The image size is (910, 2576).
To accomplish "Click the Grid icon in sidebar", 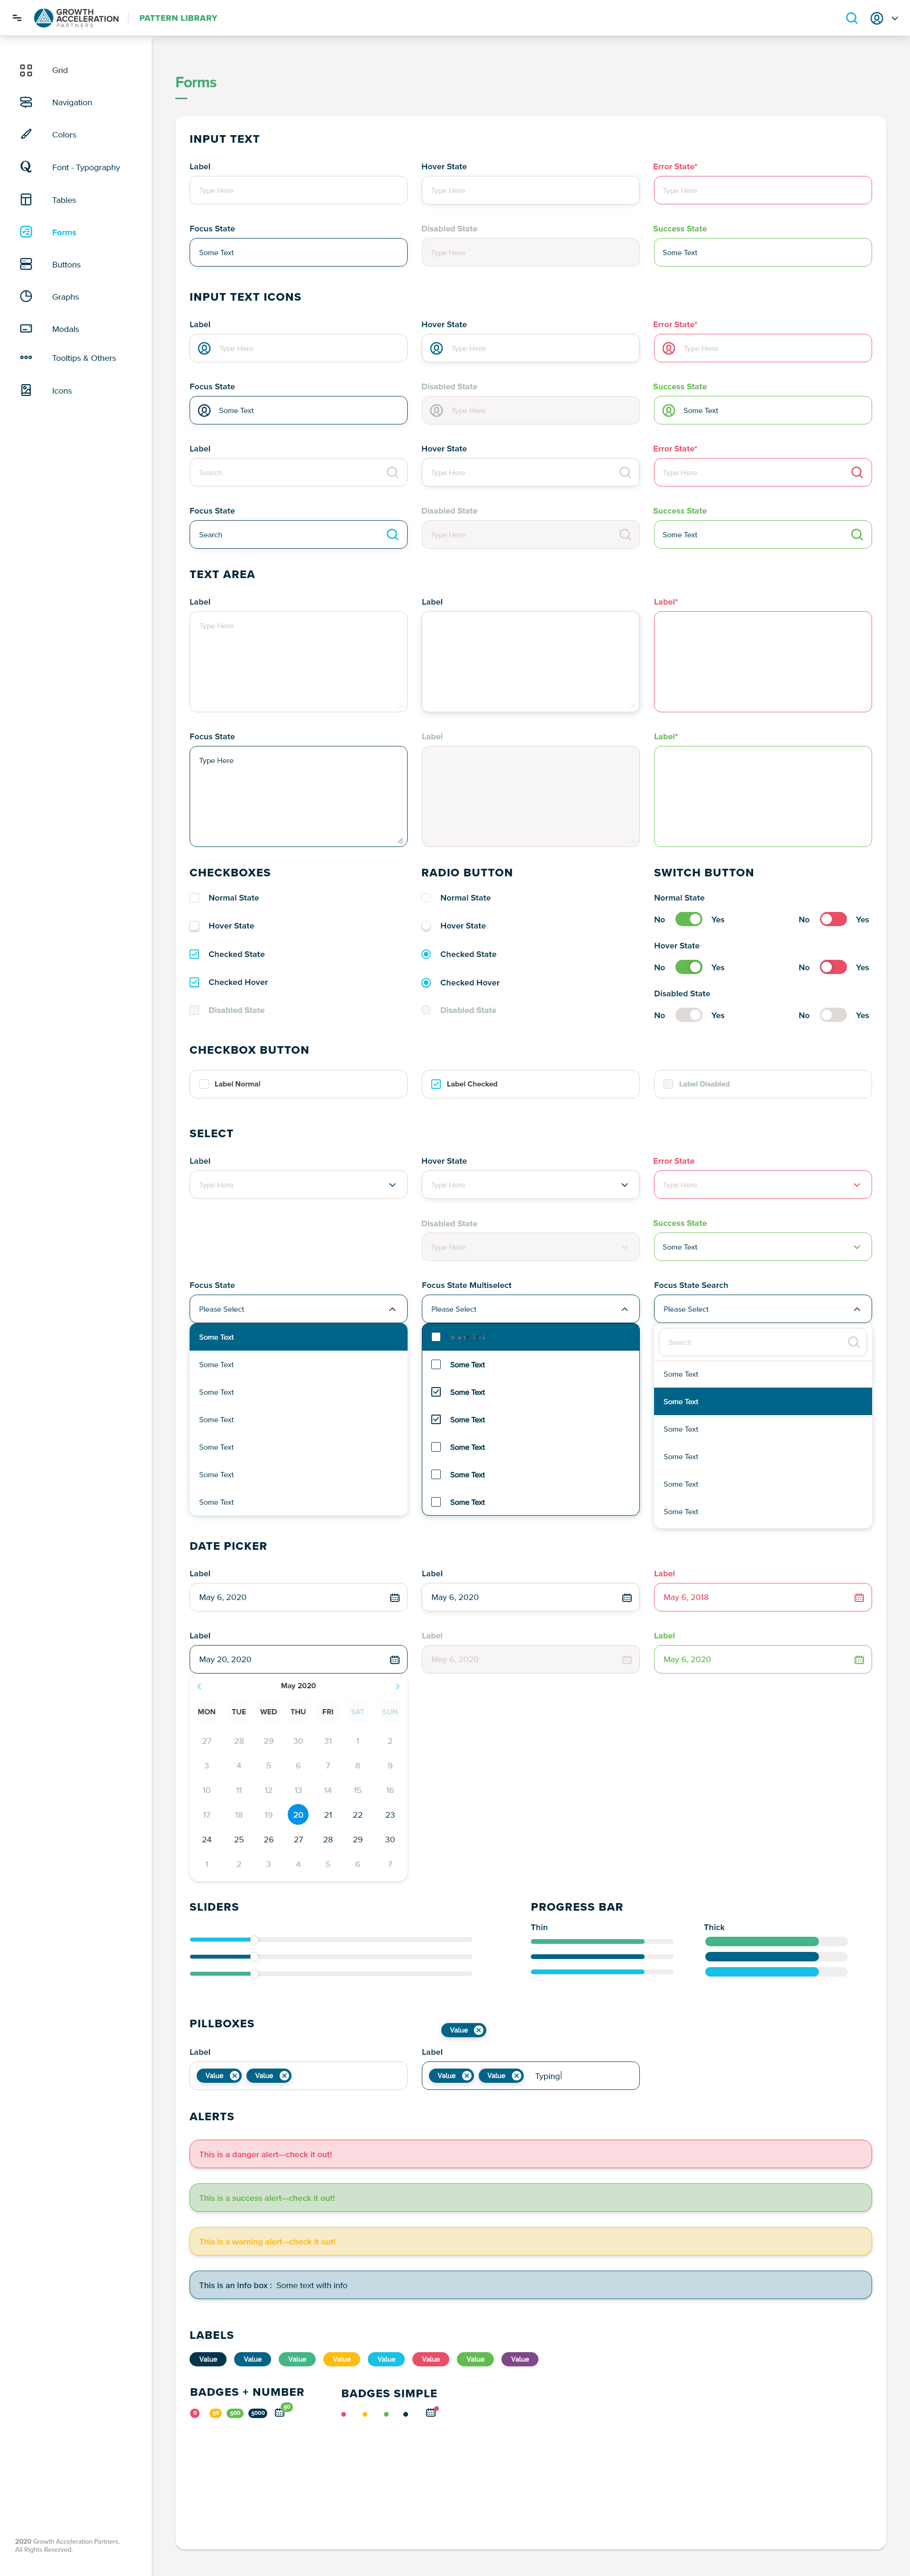I will pyautogui.click(x=26, y=70).
